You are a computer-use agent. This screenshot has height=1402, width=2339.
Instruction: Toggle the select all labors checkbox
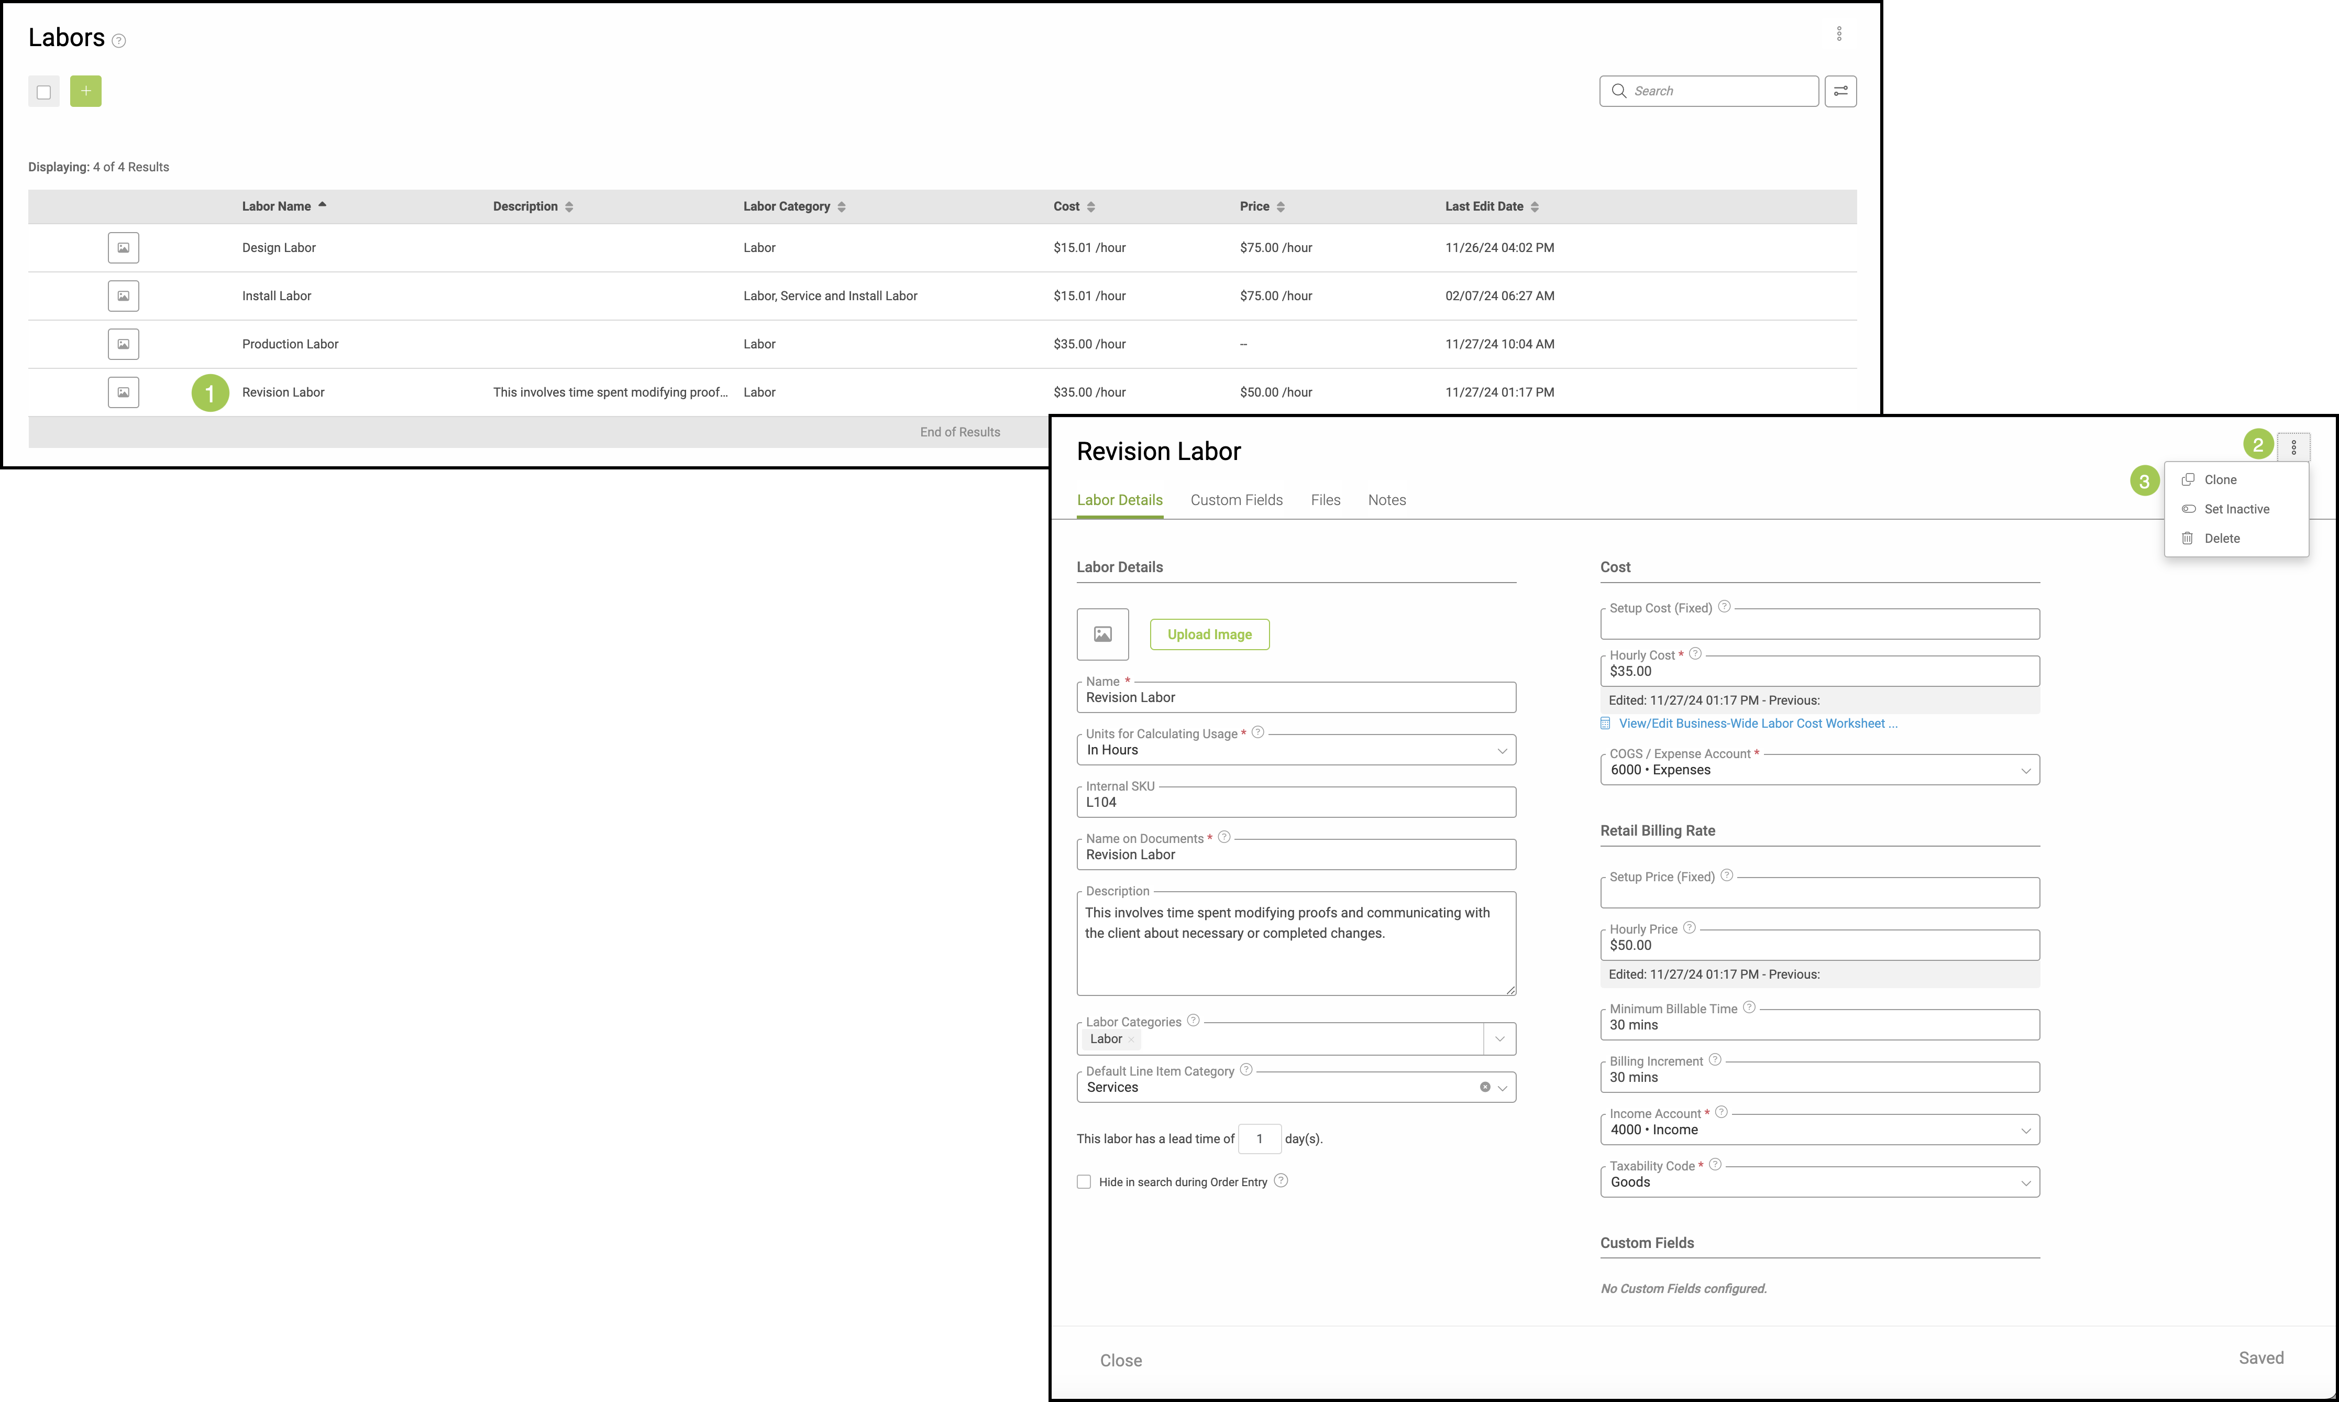click(x=43, y=92)
